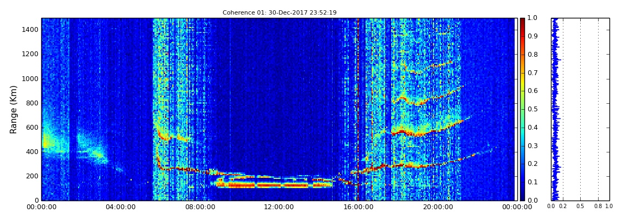
Task: Click the 12:00:00 time axis label
Action: [x=278, y=206]
